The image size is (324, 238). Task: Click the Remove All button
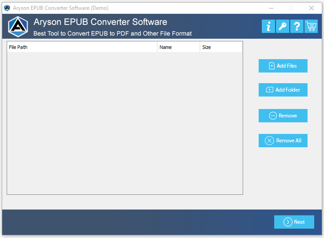coord(283,141)
